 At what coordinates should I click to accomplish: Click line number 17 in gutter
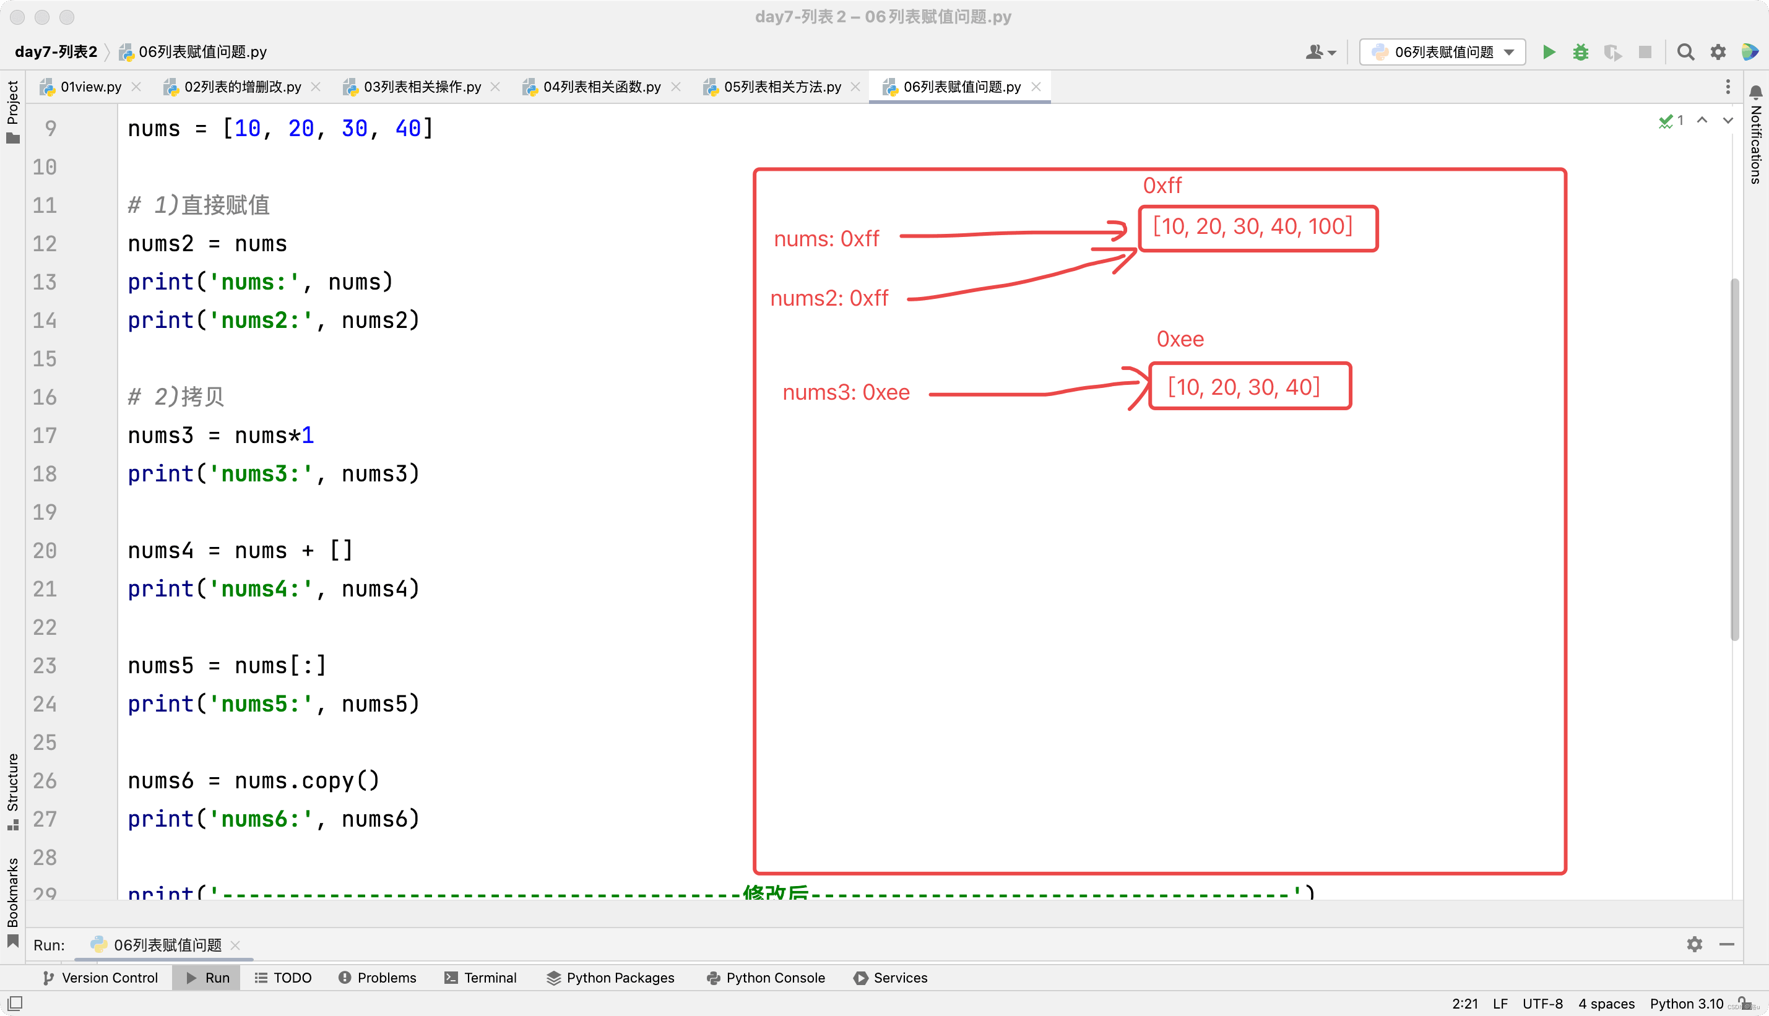pyautogui.click(x=45, y=436)
